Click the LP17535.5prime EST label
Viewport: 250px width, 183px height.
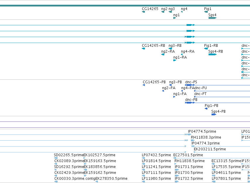(226, 167)
